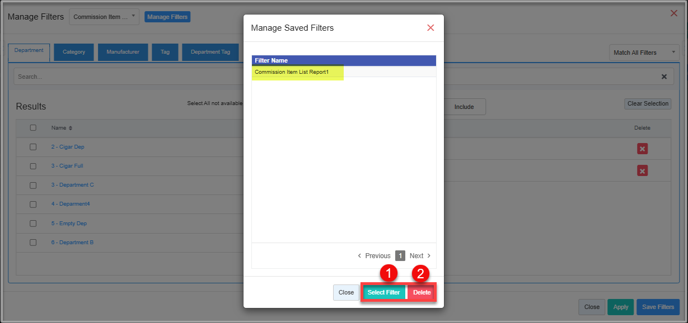Check the 6 - Department B checkbox
Image resolution: width=688 pixels, height=323 pixels.
point(33,243)
